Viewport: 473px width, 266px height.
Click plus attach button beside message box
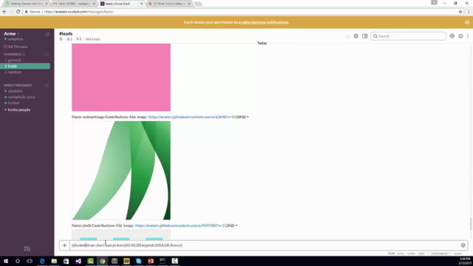click(x=64, y=245)
